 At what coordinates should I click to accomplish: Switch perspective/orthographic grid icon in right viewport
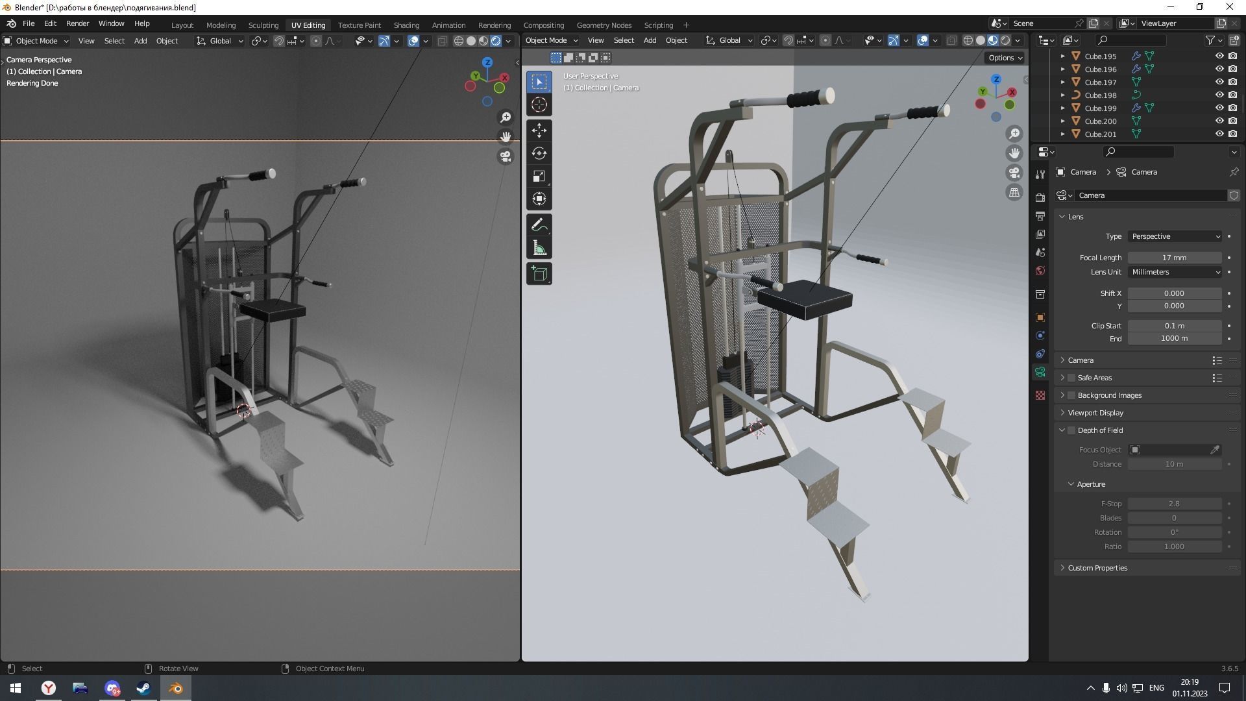[x=1014, y=192]
